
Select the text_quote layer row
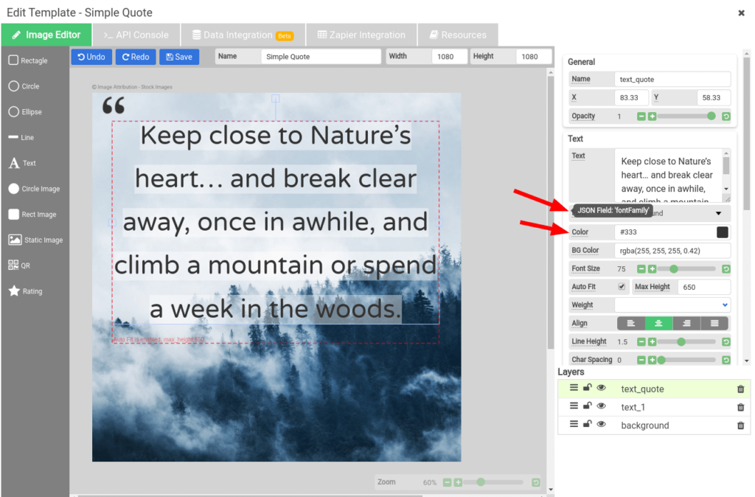click(654, 389)
